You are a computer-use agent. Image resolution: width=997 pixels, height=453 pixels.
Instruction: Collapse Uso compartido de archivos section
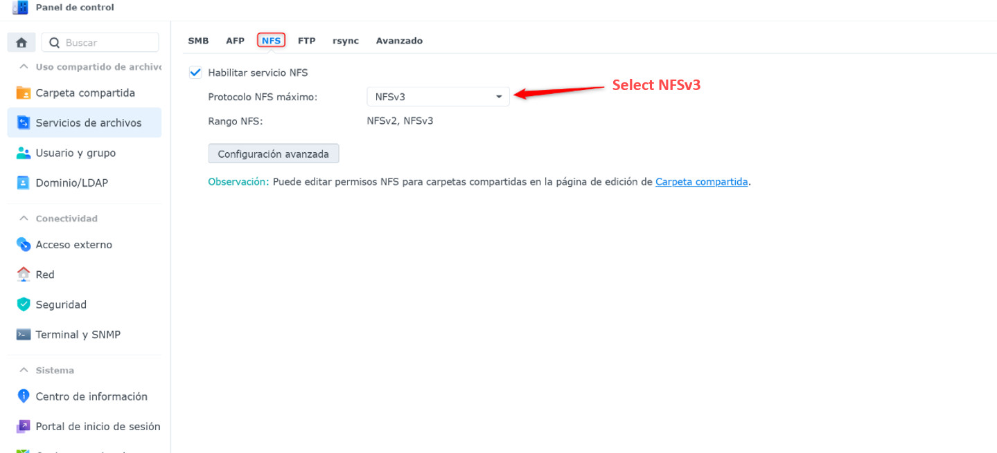click(x=24, y=66)
